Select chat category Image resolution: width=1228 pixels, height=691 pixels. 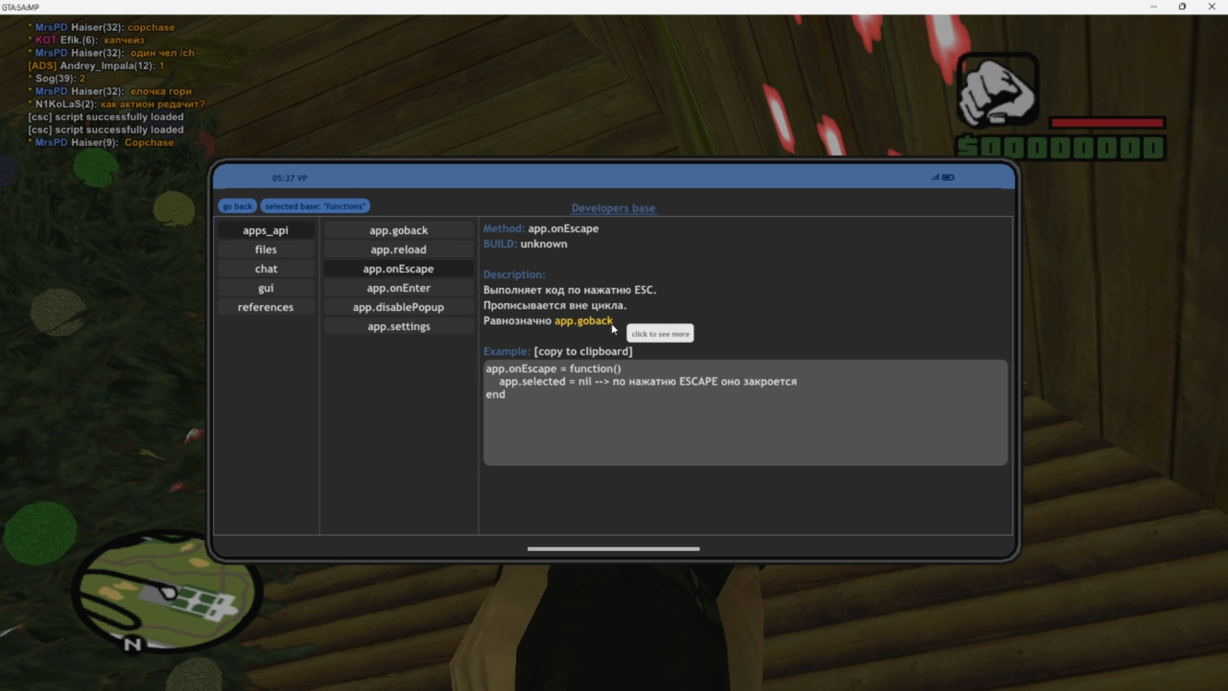click(265, 269)
